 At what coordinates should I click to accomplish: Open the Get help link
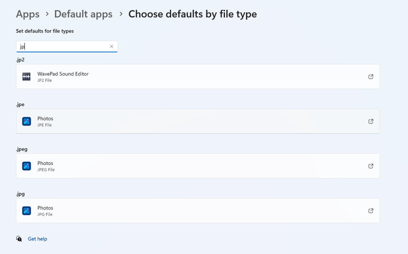point(38,239)
